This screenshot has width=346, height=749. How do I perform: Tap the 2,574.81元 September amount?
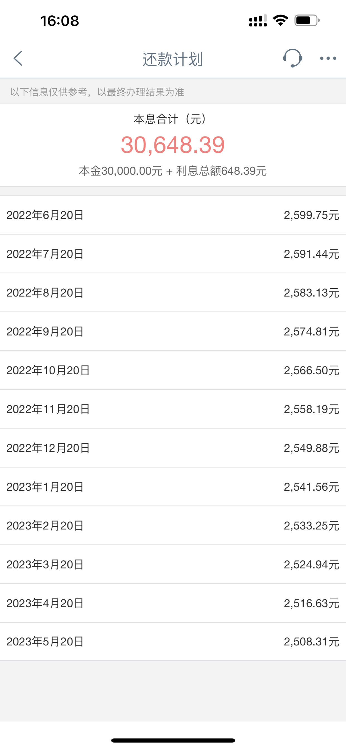click(311, 332)
